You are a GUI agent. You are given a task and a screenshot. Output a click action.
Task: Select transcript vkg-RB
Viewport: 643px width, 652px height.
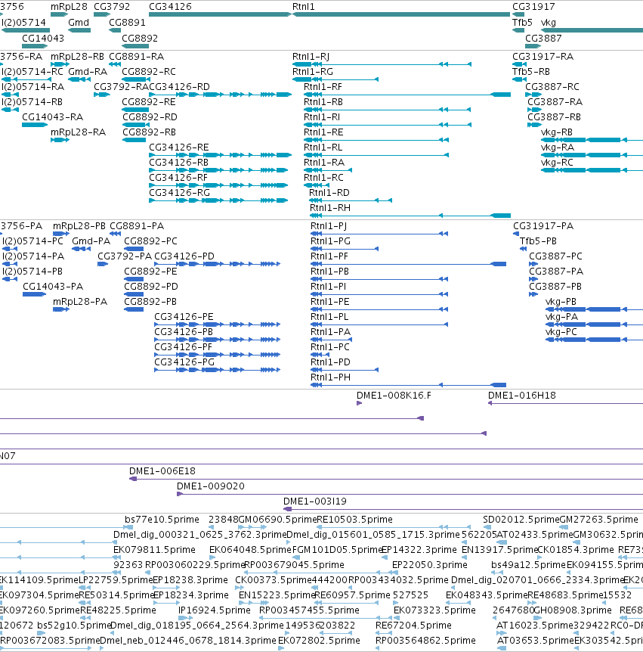point(557,132)
